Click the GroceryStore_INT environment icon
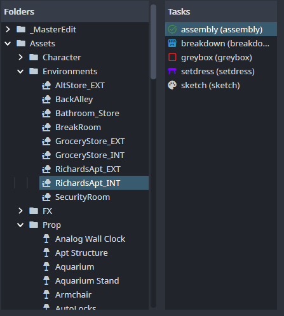284x316 pixels. coord(46,155)
